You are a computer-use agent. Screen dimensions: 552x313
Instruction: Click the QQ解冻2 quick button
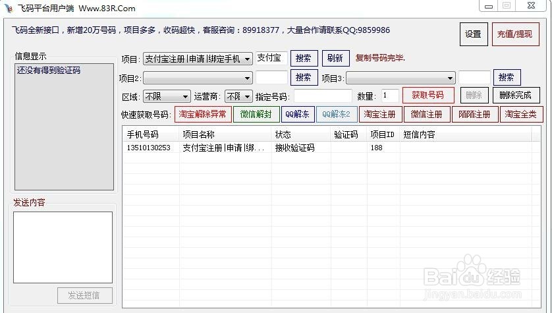337,115
